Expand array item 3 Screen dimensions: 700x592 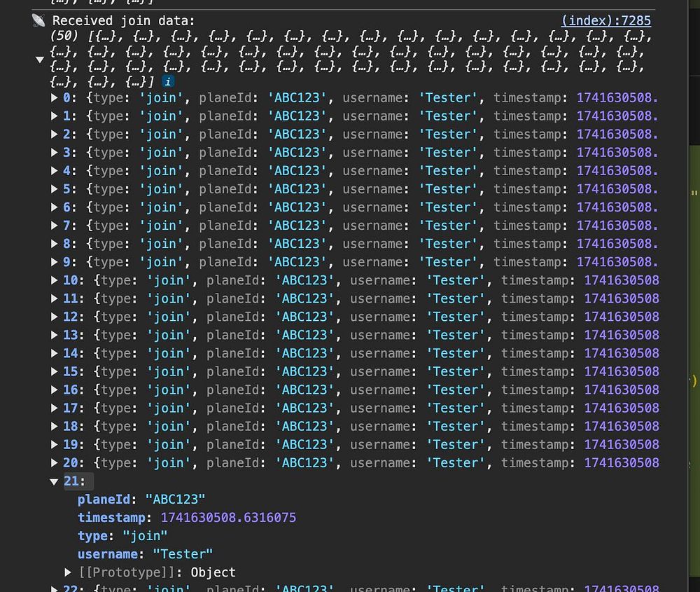click(55, 152)
